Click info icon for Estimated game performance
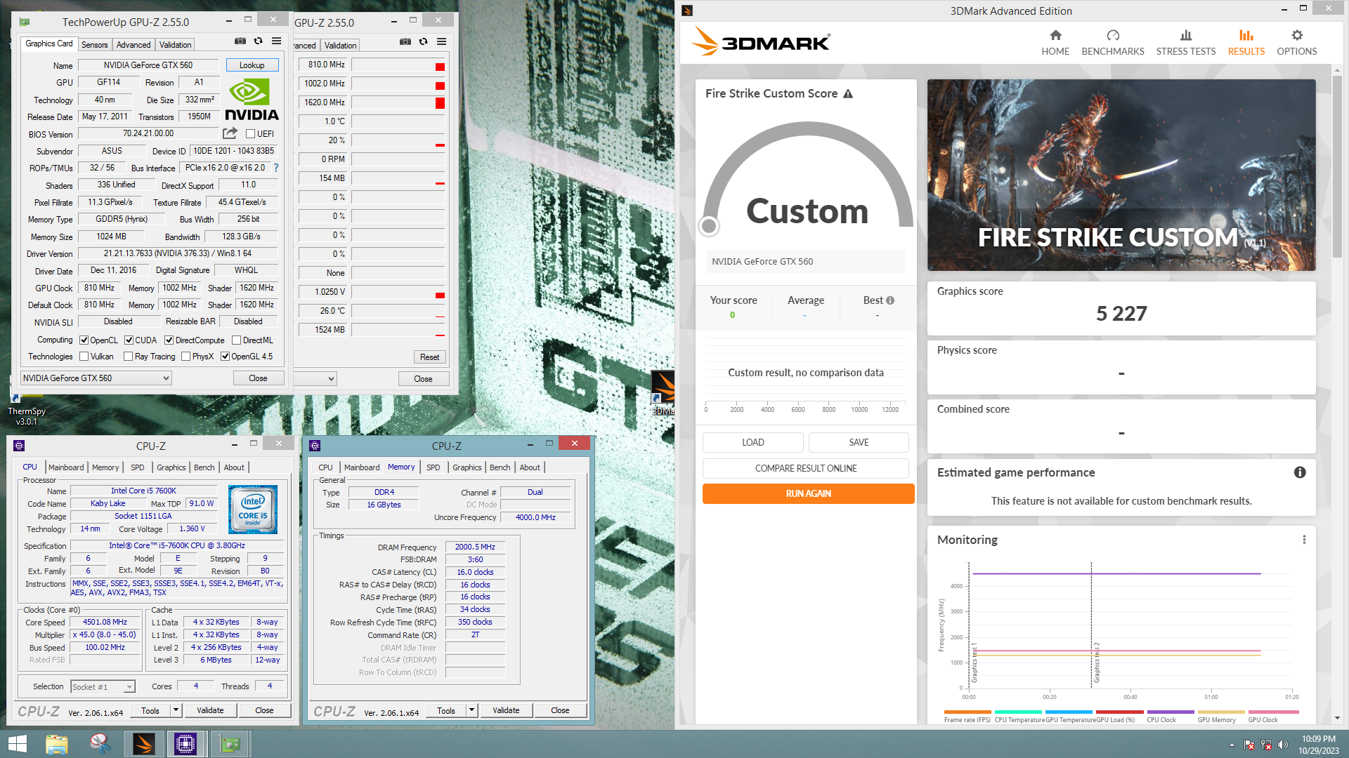This screenshot has width=1349, height=758. (x=1300, y=472)
